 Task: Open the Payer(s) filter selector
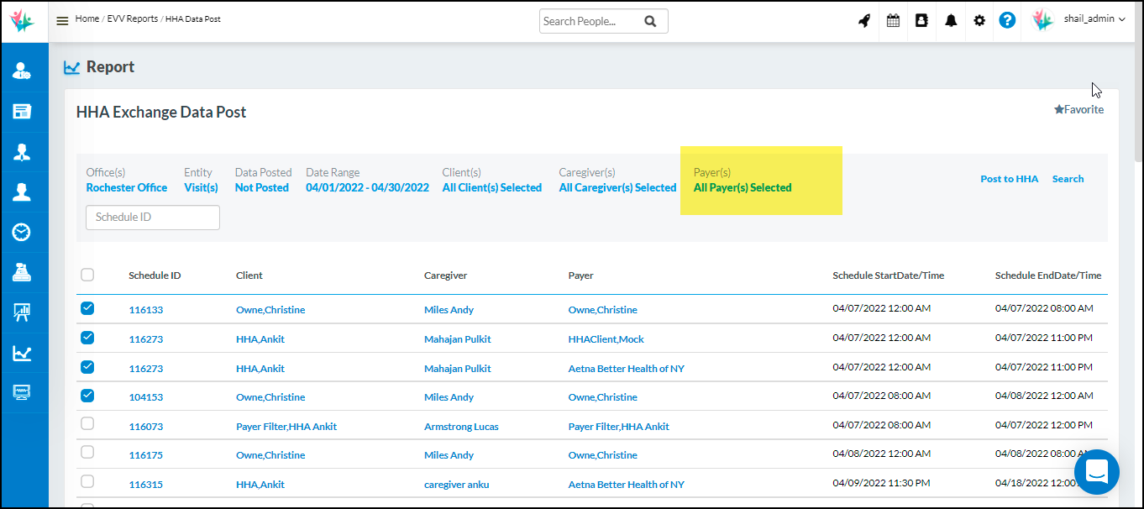pos(743,187)
